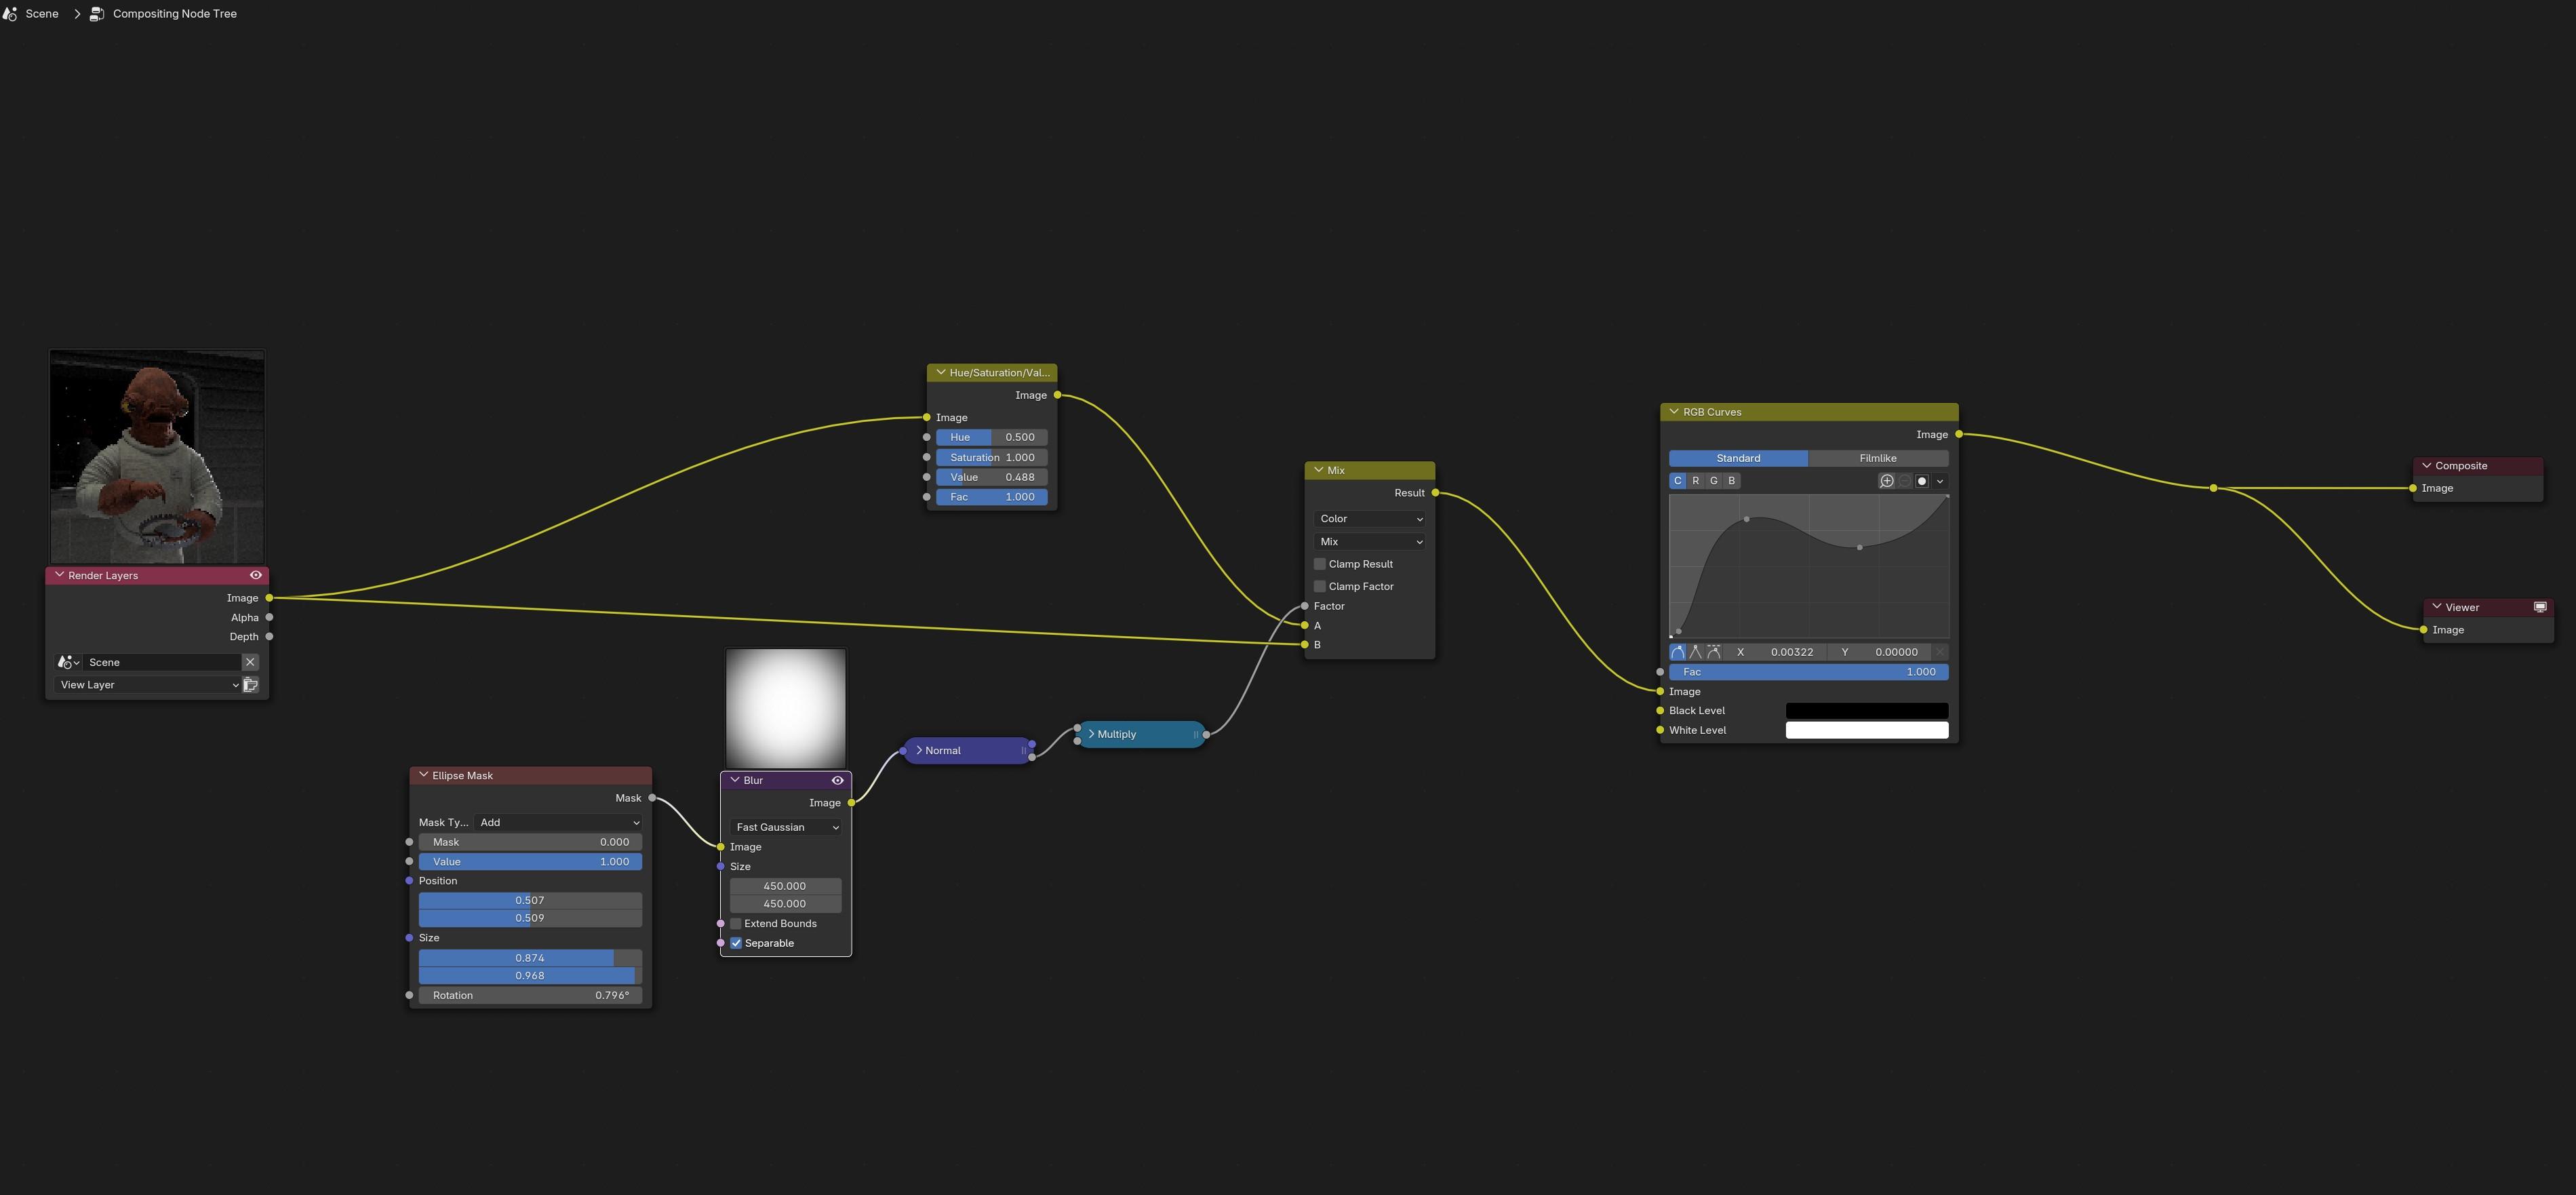Select the R channel in RGB Curves
This screenshot has width=2576, height=1195.
[x=1695, y=481]
